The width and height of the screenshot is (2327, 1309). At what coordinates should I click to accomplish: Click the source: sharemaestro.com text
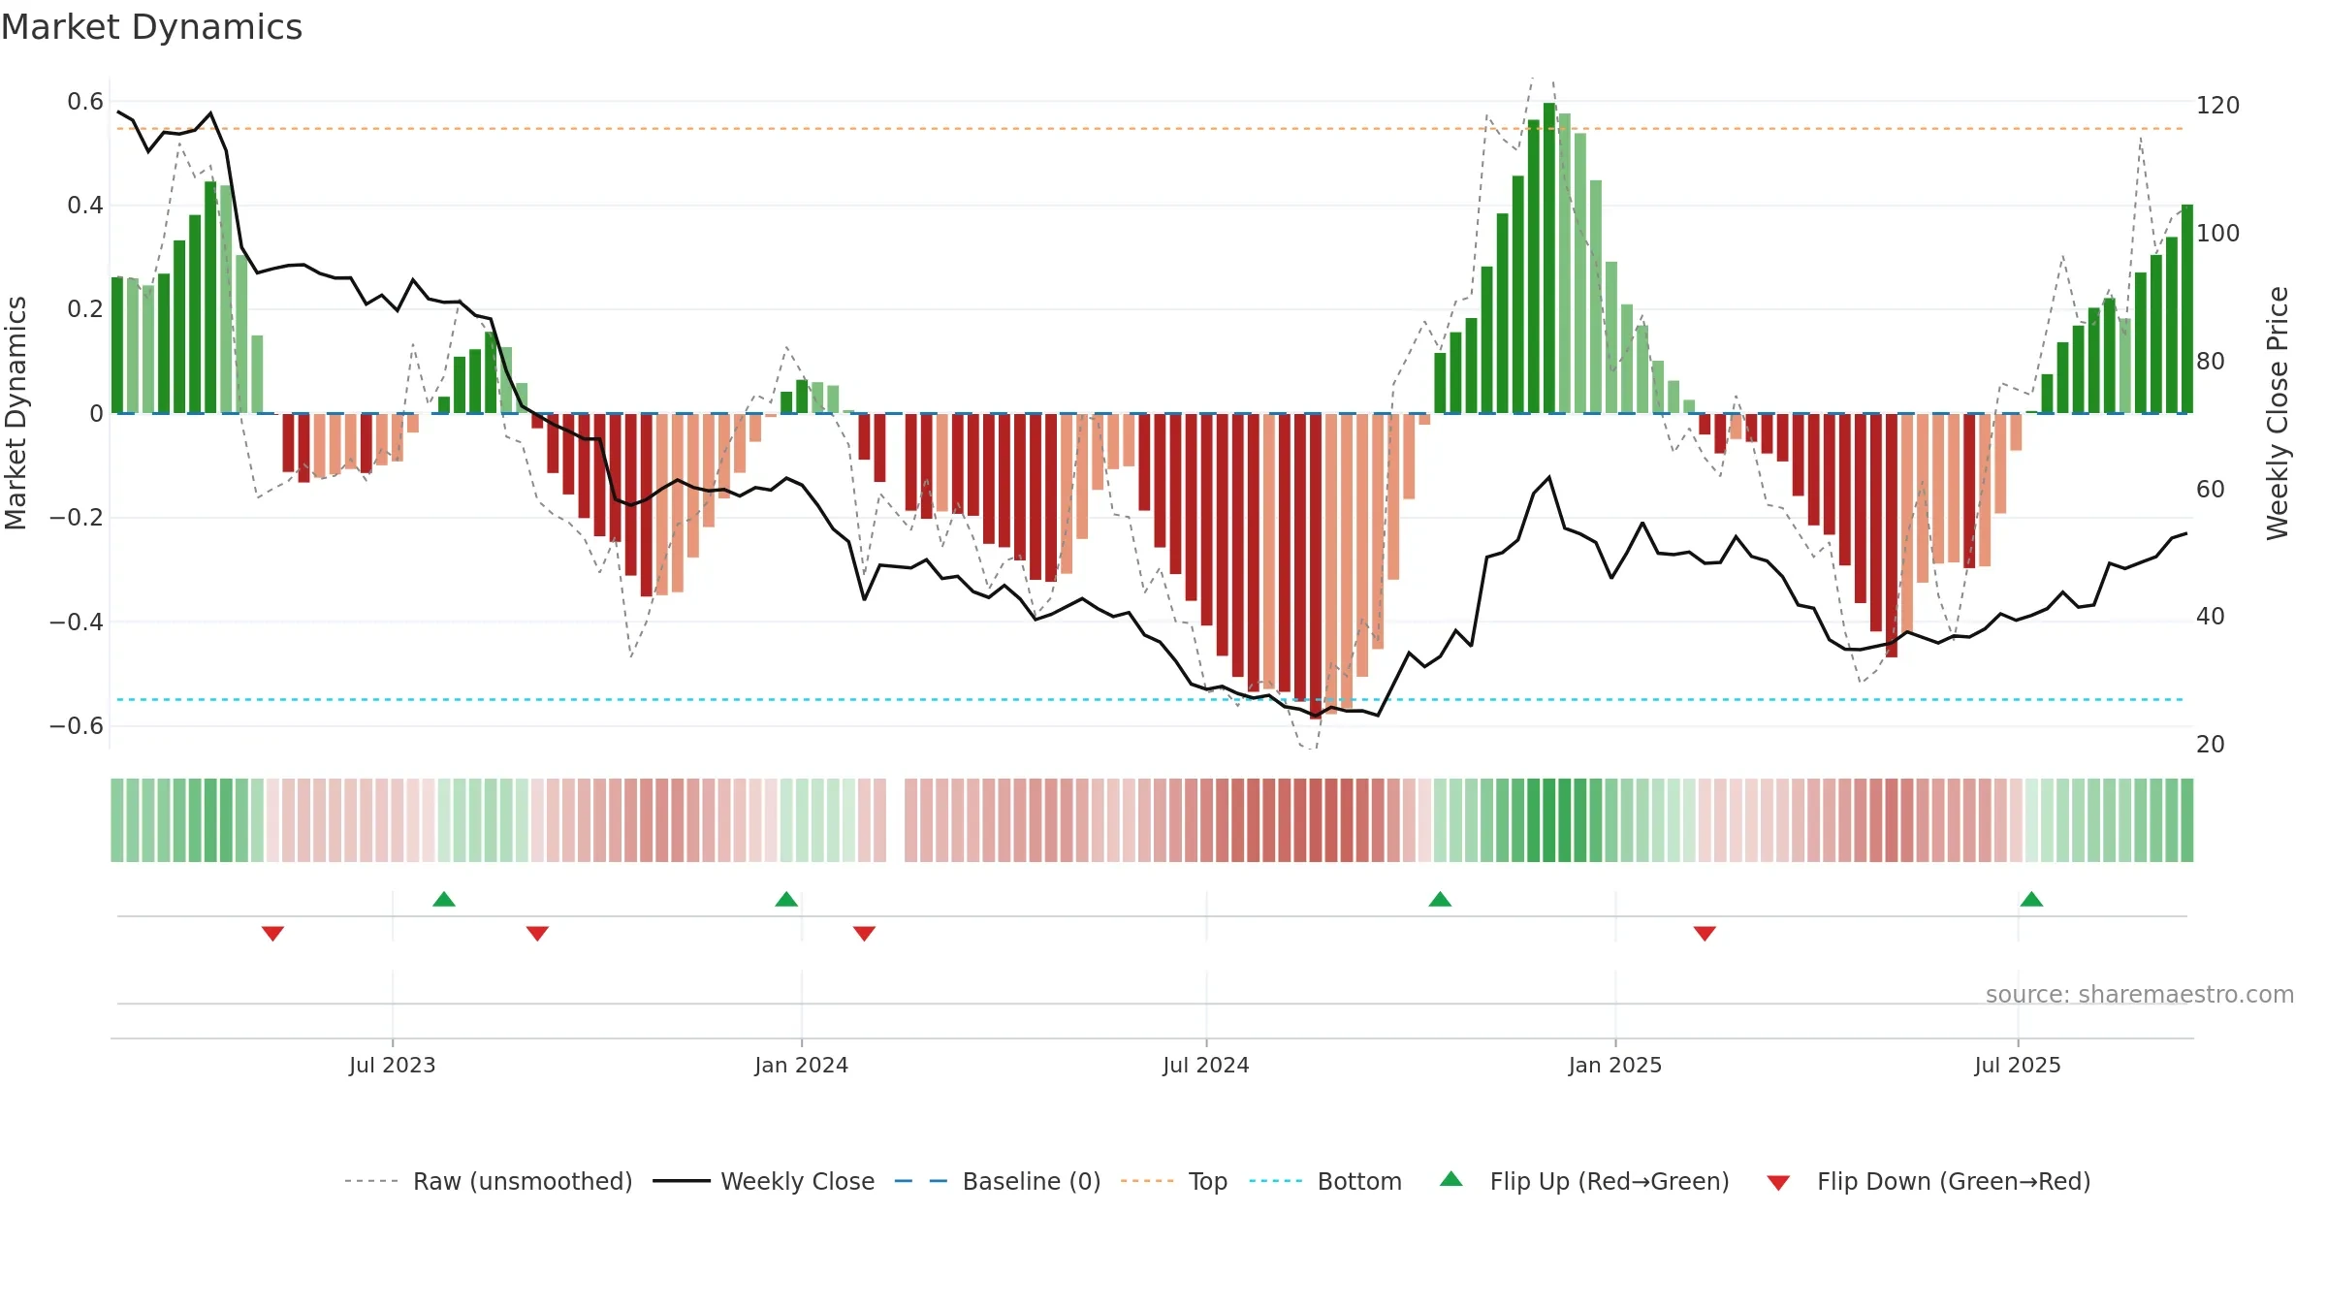(x=2140, y=994)
